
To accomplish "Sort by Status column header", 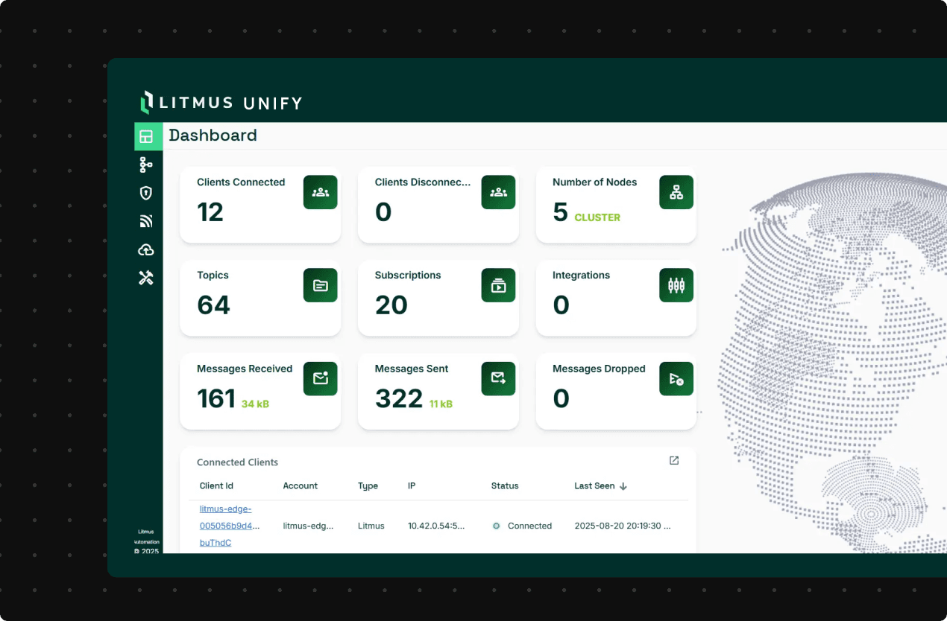I will click(x=505, y=485).
